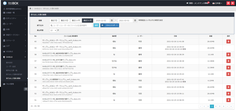The width and height of the screenshot is (236, 111).
Task: Click the 検索 search button
Action: coord(96,25)
